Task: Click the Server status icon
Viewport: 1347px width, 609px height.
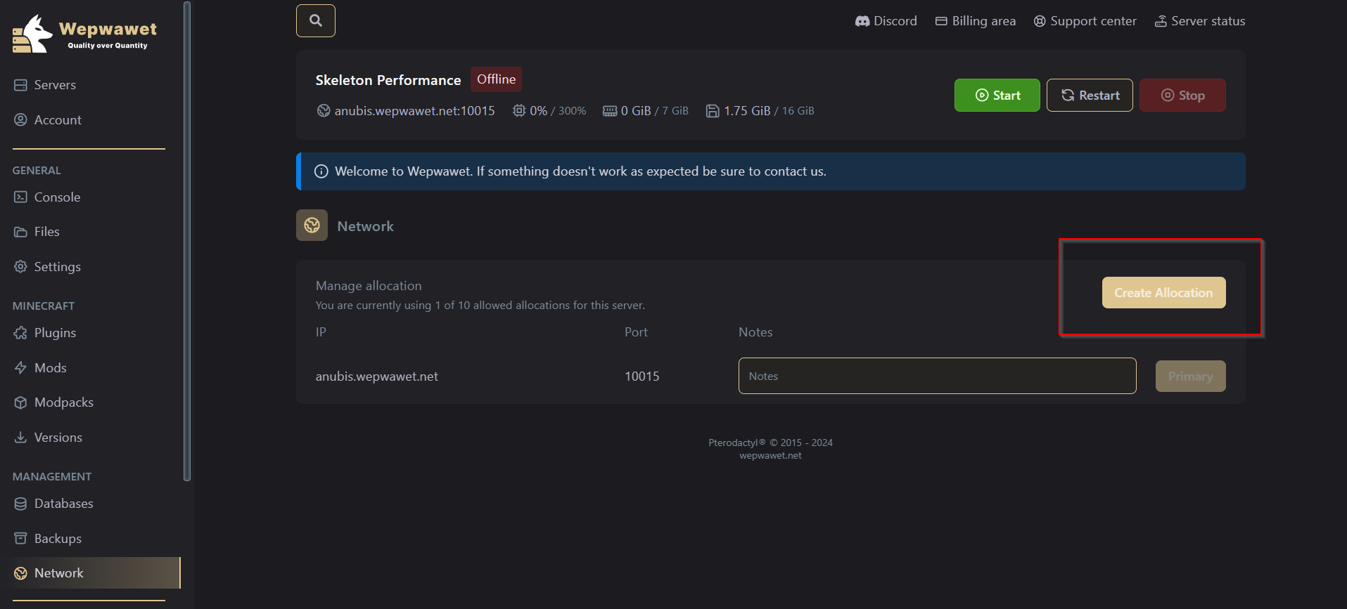Action: (1161, 21)
